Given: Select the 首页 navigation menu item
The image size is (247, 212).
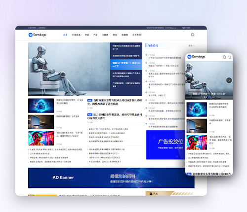Looking at the screenshot, I should 65,35.
